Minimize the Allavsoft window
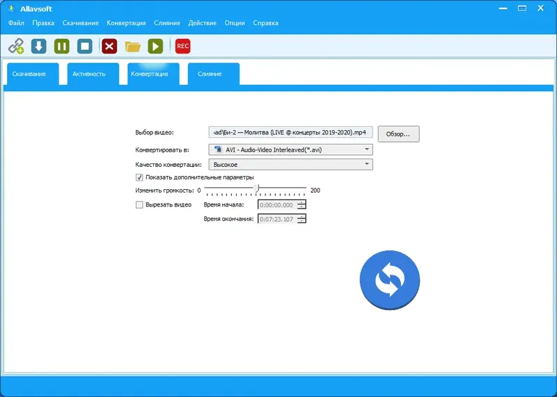 click(503, 8)
